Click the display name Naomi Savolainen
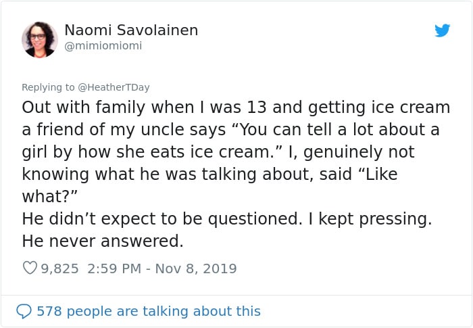Image resolution: width=473 pixels, height=328 pixels. (x=131, y=30)
